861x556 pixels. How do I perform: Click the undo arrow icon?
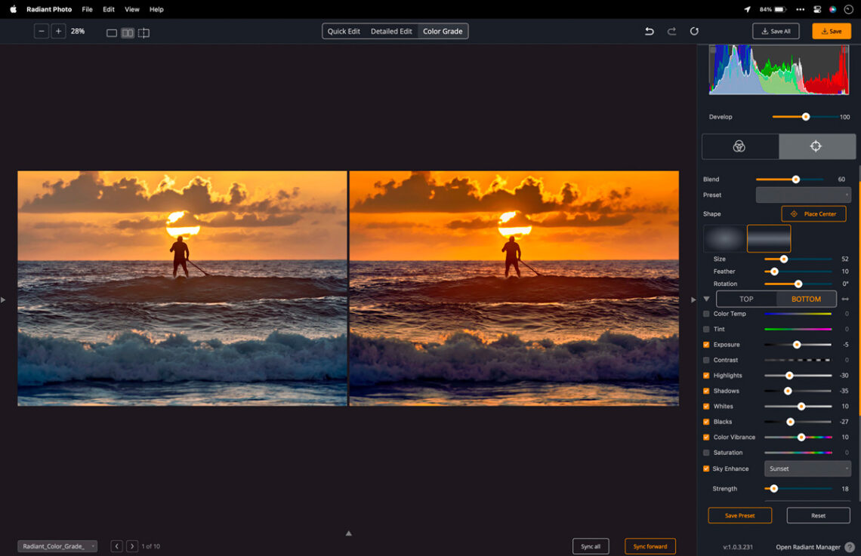click(650, 32)
